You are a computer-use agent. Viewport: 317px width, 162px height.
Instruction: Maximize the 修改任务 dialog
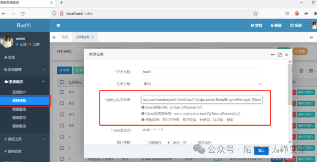pyautogui.click(x=280, y=55)
